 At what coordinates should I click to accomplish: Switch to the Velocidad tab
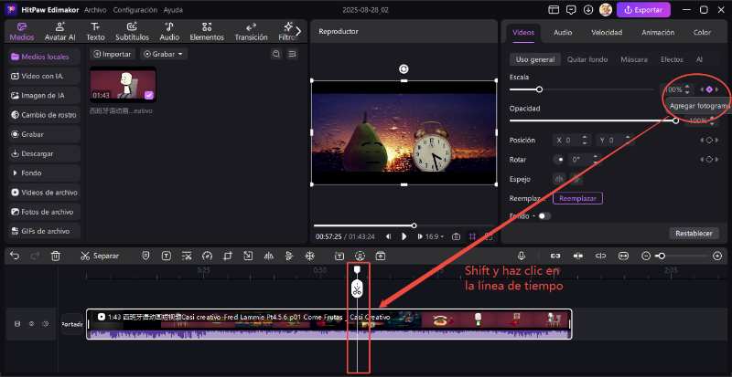607,32
